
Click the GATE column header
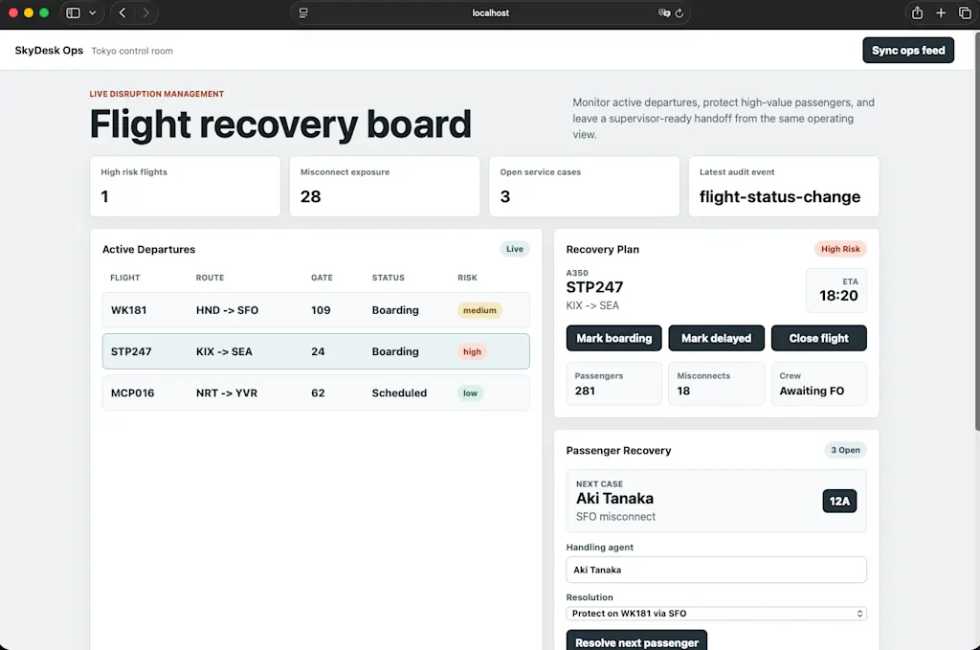pos(322,278)
